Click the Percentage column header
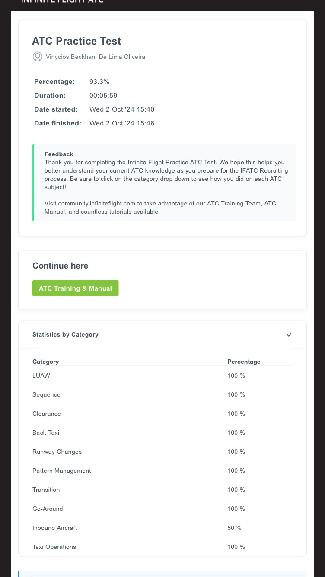The height and width of the screenshot is (577, 325). pyautogui.click(x=244, y=362)
